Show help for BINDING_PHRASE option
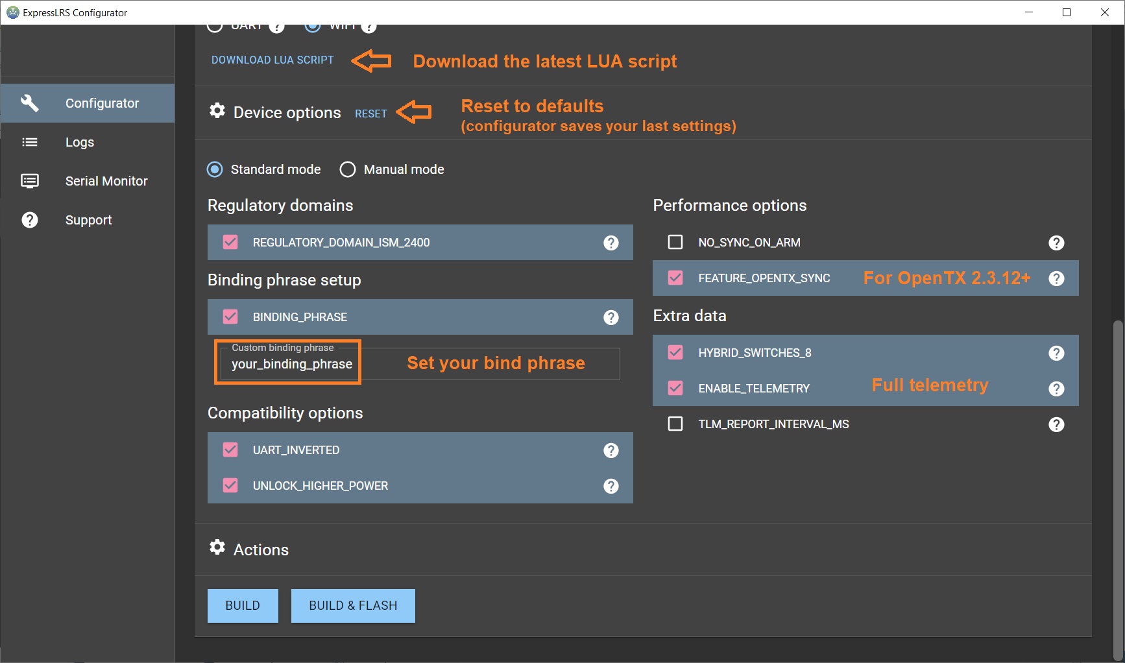1125x663 pixels. [x=611, y=317]
